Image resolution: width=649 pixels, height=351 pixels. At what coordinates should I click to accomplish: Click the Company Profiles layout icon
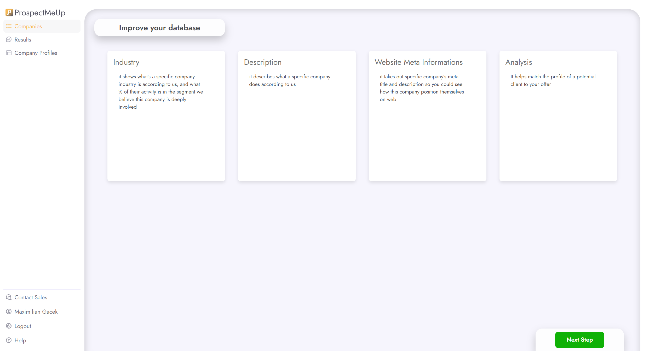pyautogui.click(x=9, y=53)
